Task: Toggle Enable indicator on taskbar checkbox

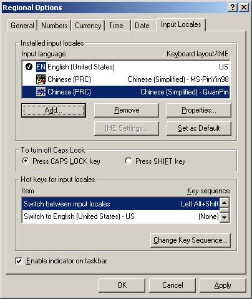Action: click(19, 261)
